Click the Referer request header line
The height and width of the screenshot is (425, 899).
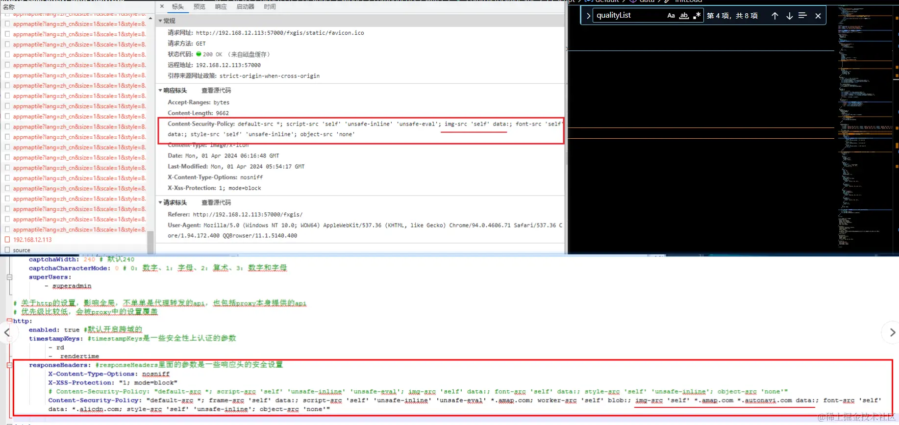point(235,215)
